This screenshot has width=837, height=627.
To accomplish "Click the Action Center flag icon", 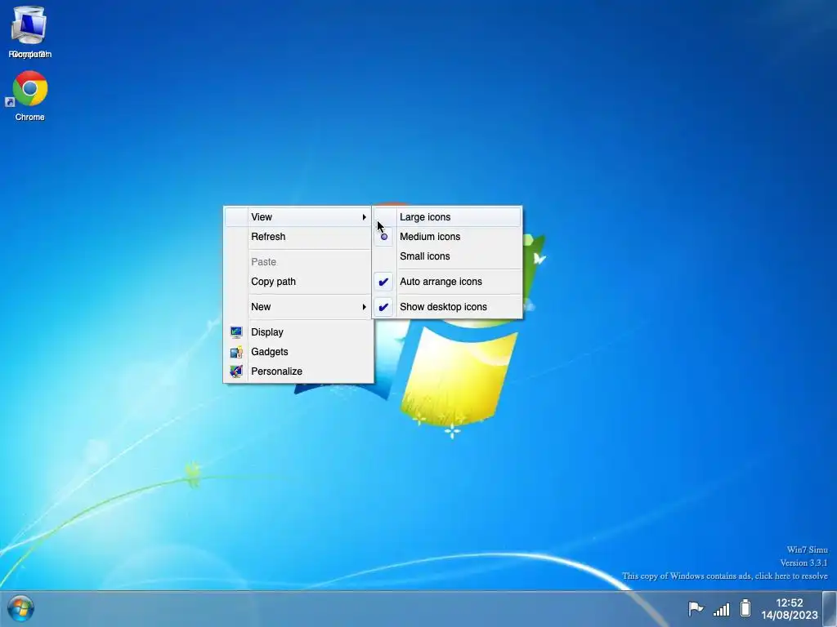I will 695,608.
